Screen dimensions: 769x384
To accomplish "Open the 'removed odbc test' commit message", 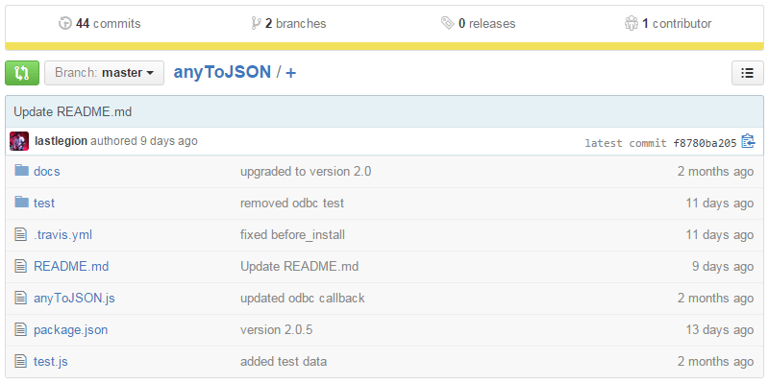I will pyautogui.click(x=291, y=203).
